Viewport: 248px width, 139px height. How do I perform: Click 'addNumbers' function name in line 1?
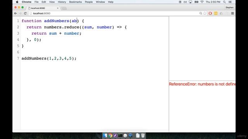(57, 21)
